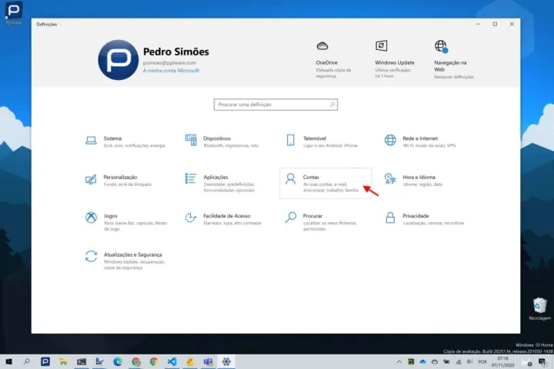Open the Jogos settings category
The width and height of the screenshot is (554, 369).
[112, 218]
